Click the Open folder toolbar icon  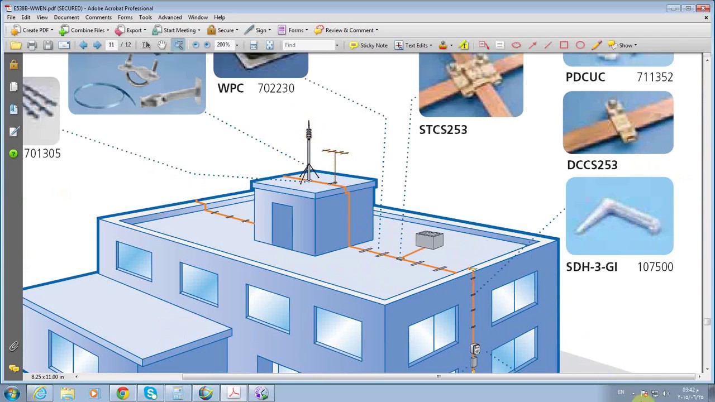[16, 45]
